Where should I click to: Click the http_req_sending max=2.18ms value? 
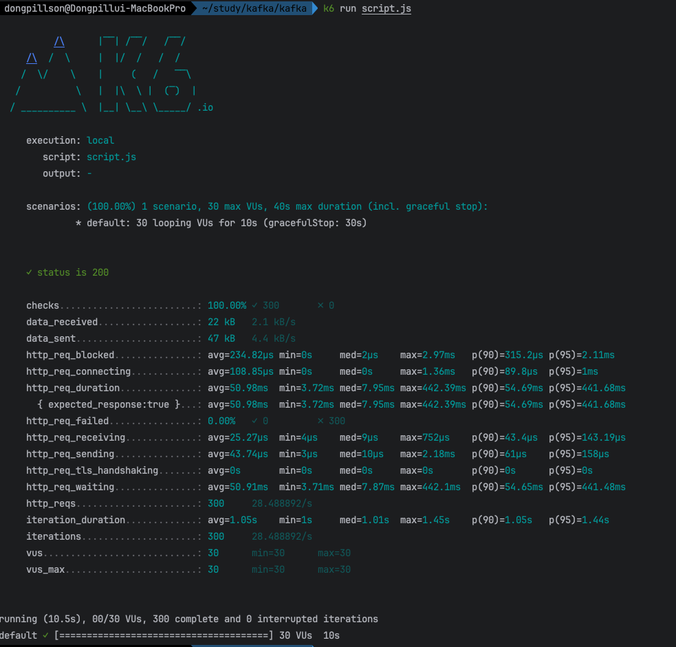pos(427,454)
